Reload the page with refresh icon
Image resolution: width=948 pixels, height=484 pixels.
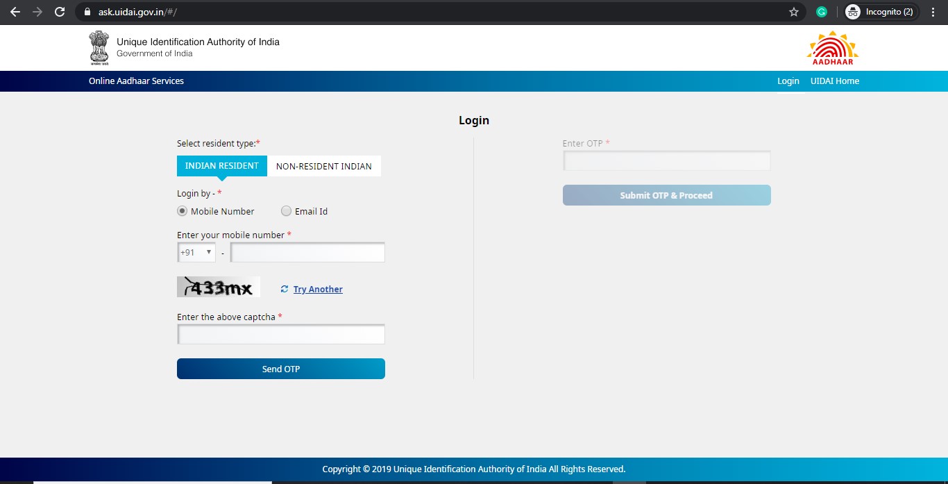[x=60, y=12]
